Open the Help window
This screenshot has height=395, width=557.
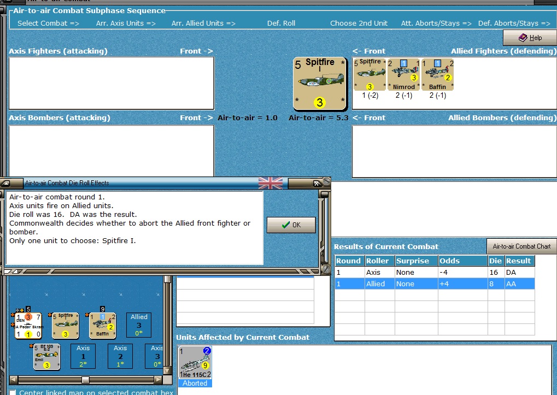tap(530, 38)
